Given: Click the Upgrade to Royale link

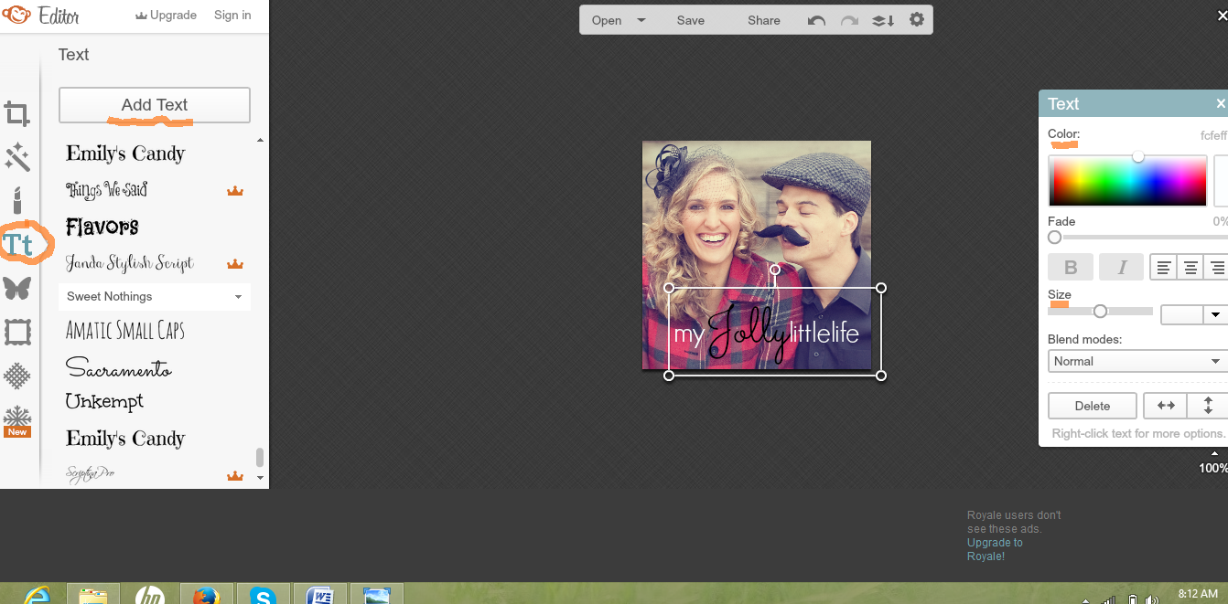Looking at the screenshot, I should 995,548.
